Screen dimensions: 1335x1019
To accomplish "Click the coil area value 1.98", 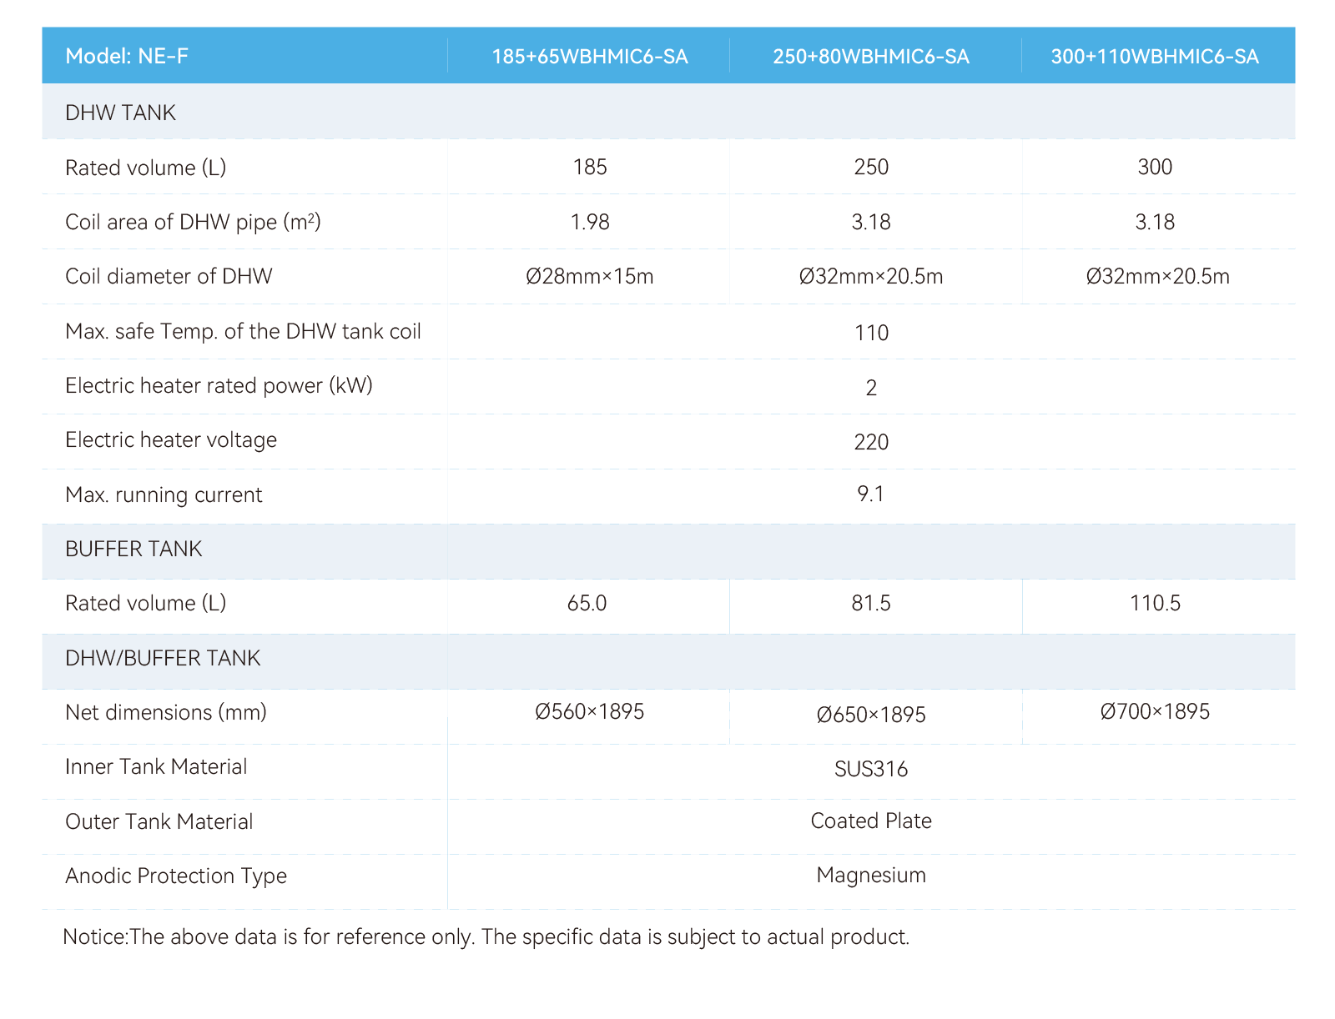I will [590, 222].
